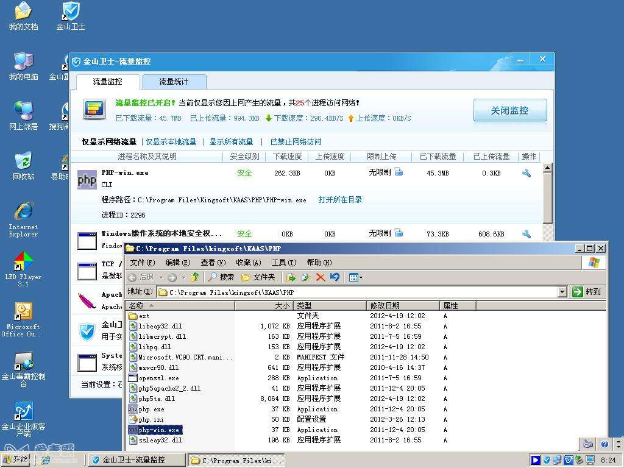
Task: Open the 编辑(E) menu
Action: click(x=178, y=263)
